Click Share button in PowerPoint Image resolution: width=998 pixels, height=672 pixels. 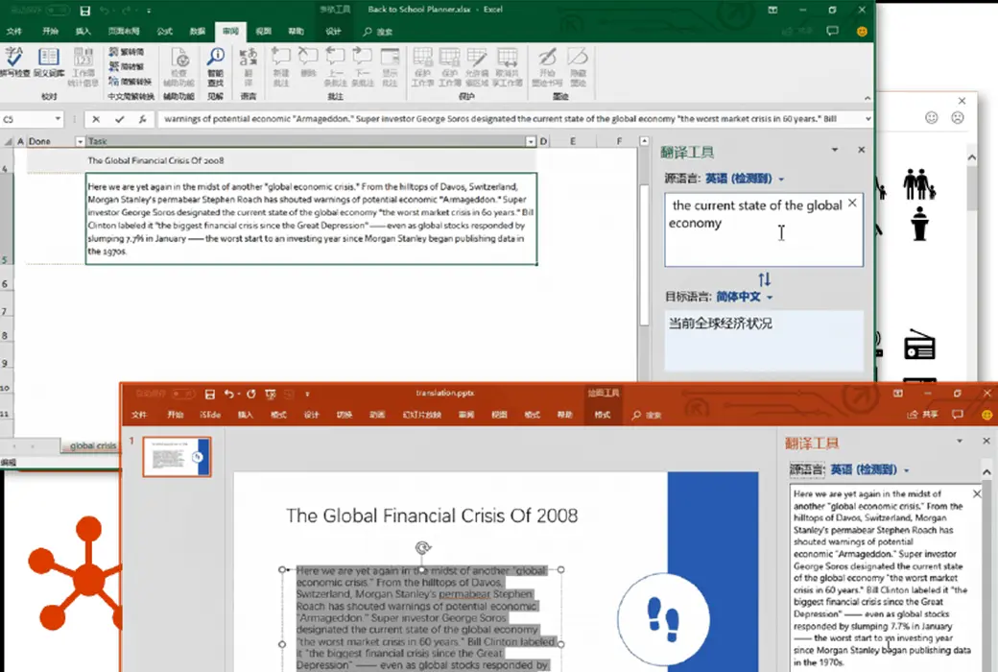pos(923,415)
